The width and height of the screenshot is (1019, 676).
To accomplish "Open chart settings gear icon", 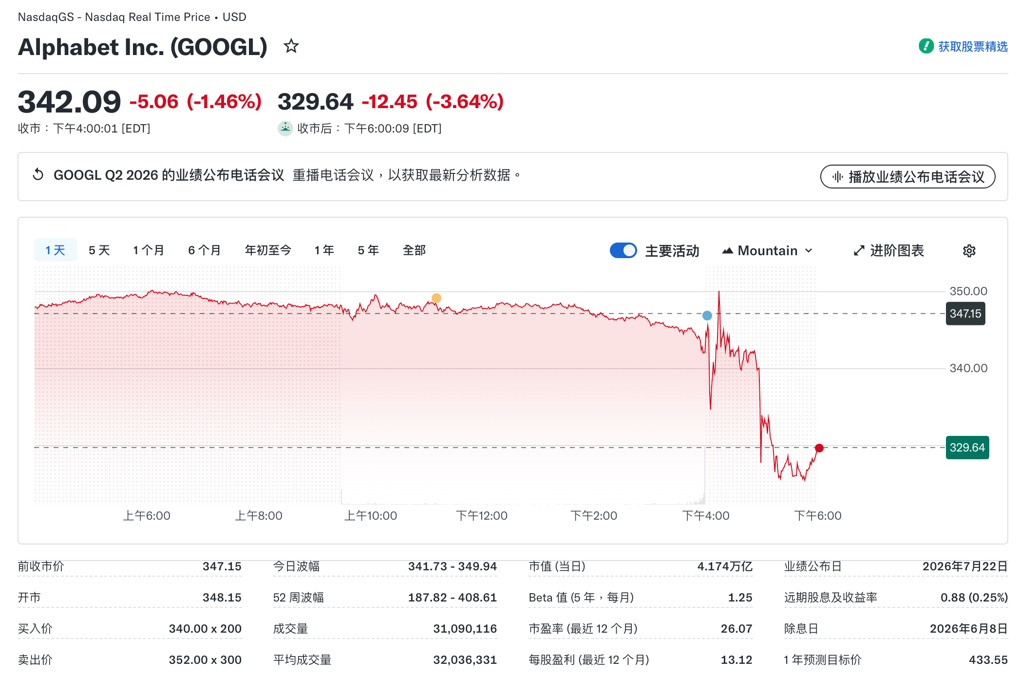I will point(969,251).
